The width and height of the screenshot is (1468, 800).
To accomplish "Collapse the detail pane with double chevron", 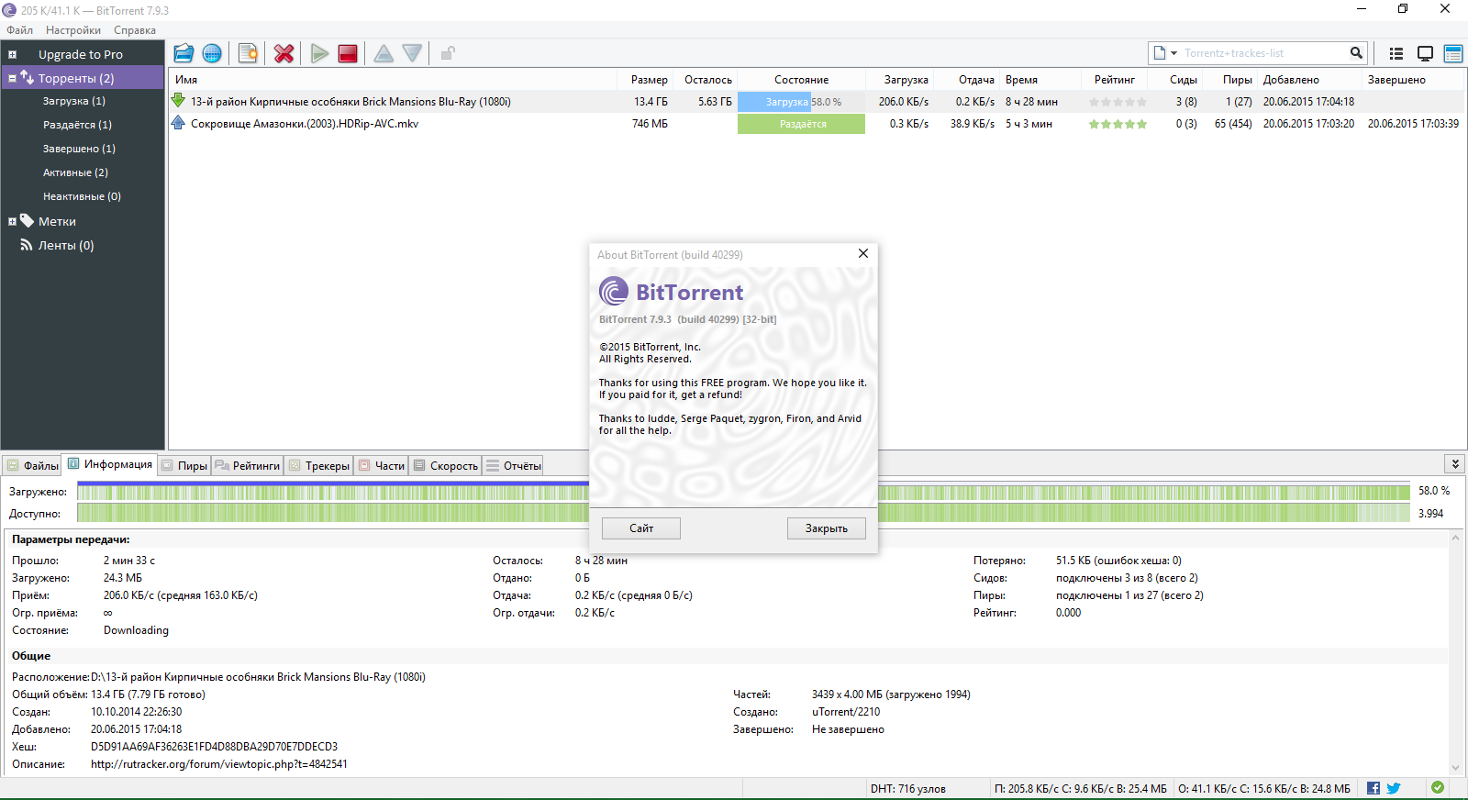I will (x=1454, y=464).
